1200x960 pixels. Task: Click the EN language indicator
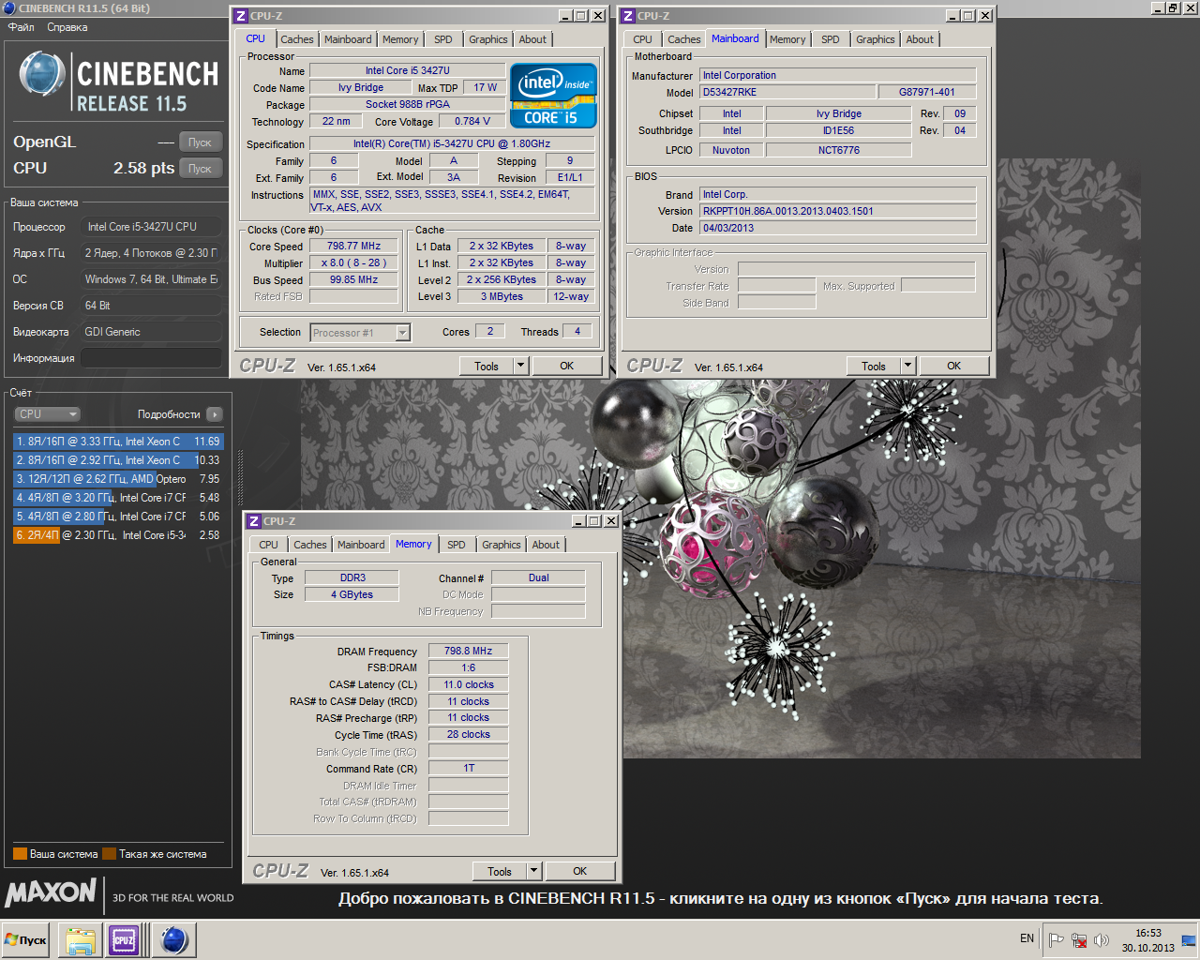pyautogui.click(x=1027, y=938)
